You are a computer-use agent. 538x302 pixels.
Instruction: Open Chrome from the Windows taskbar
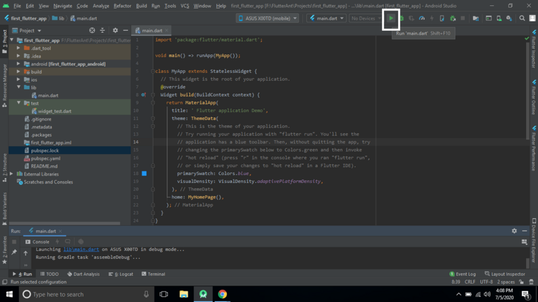pos(222,294)
